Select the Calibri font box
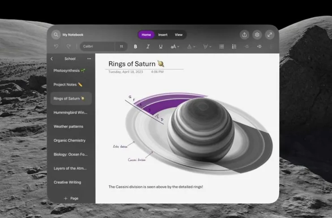 [x=97, y=47]
